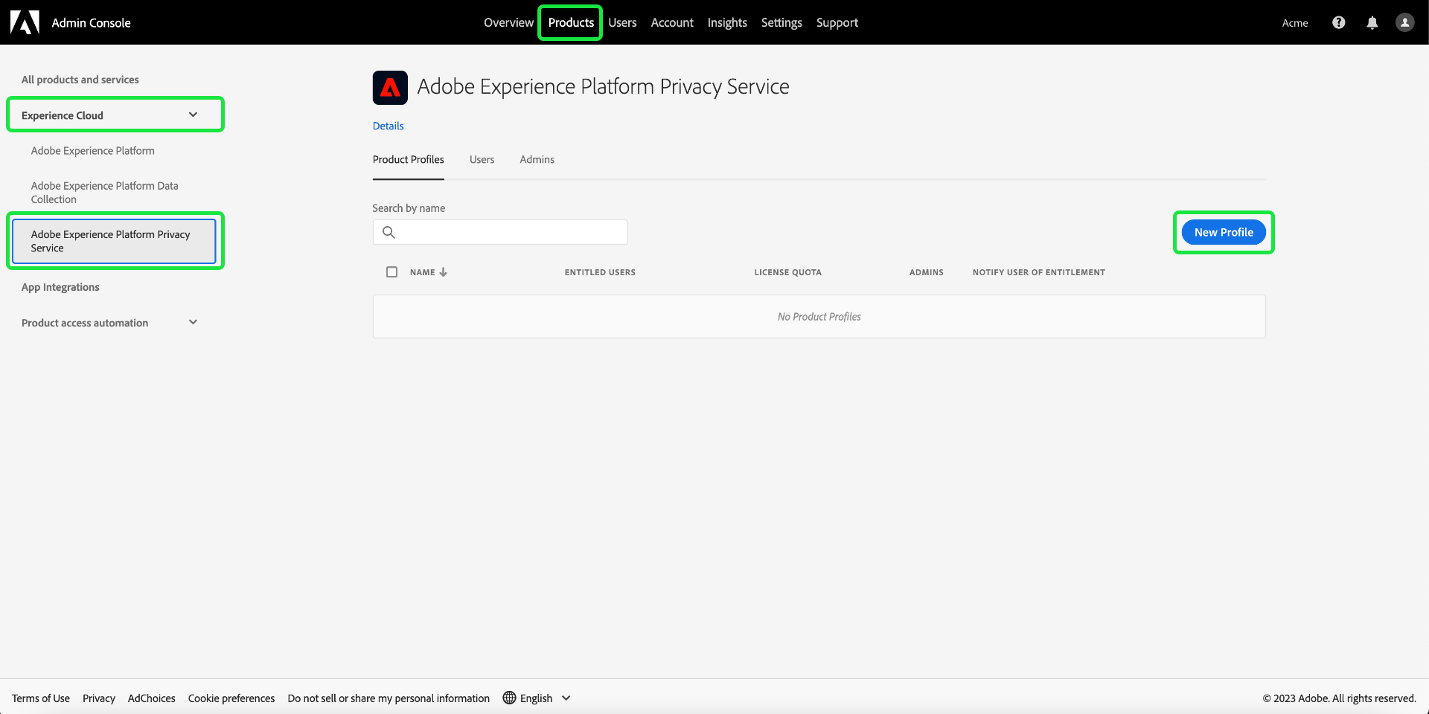1429x714 pixels.
Task: Open Cookie preferences in footer
Action: [231, 698]
